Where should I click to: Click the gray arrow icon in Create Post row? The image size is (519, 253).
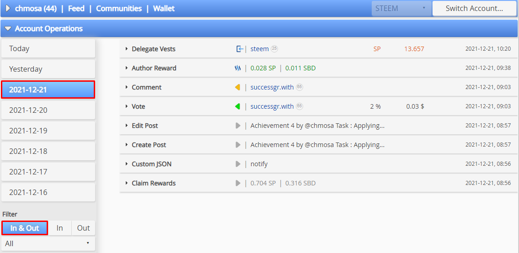point(238,145)
